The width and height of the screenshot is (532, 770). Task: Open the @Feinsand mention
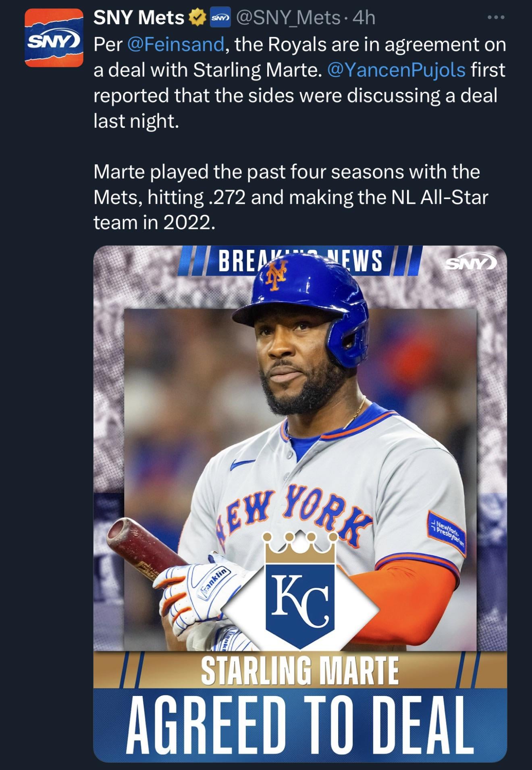175,44
